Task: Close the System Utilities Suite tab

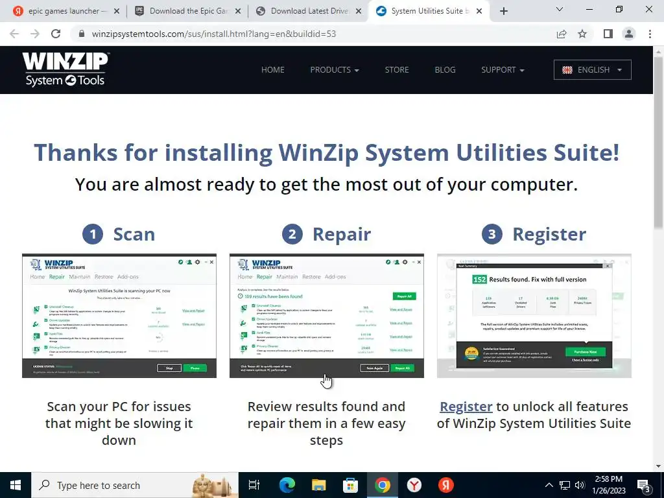Action: click(479, 11)
